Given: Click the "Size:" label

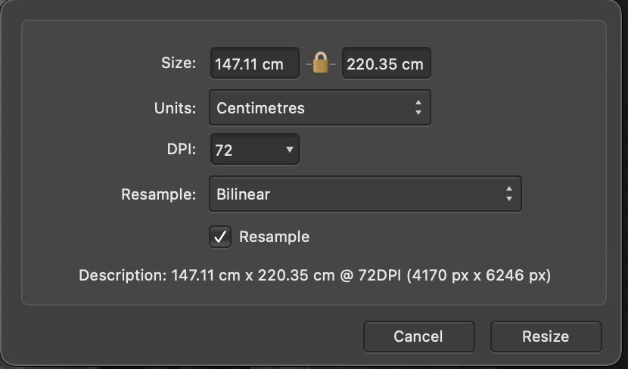Looking at the screenshot, I should pos(179,63).
